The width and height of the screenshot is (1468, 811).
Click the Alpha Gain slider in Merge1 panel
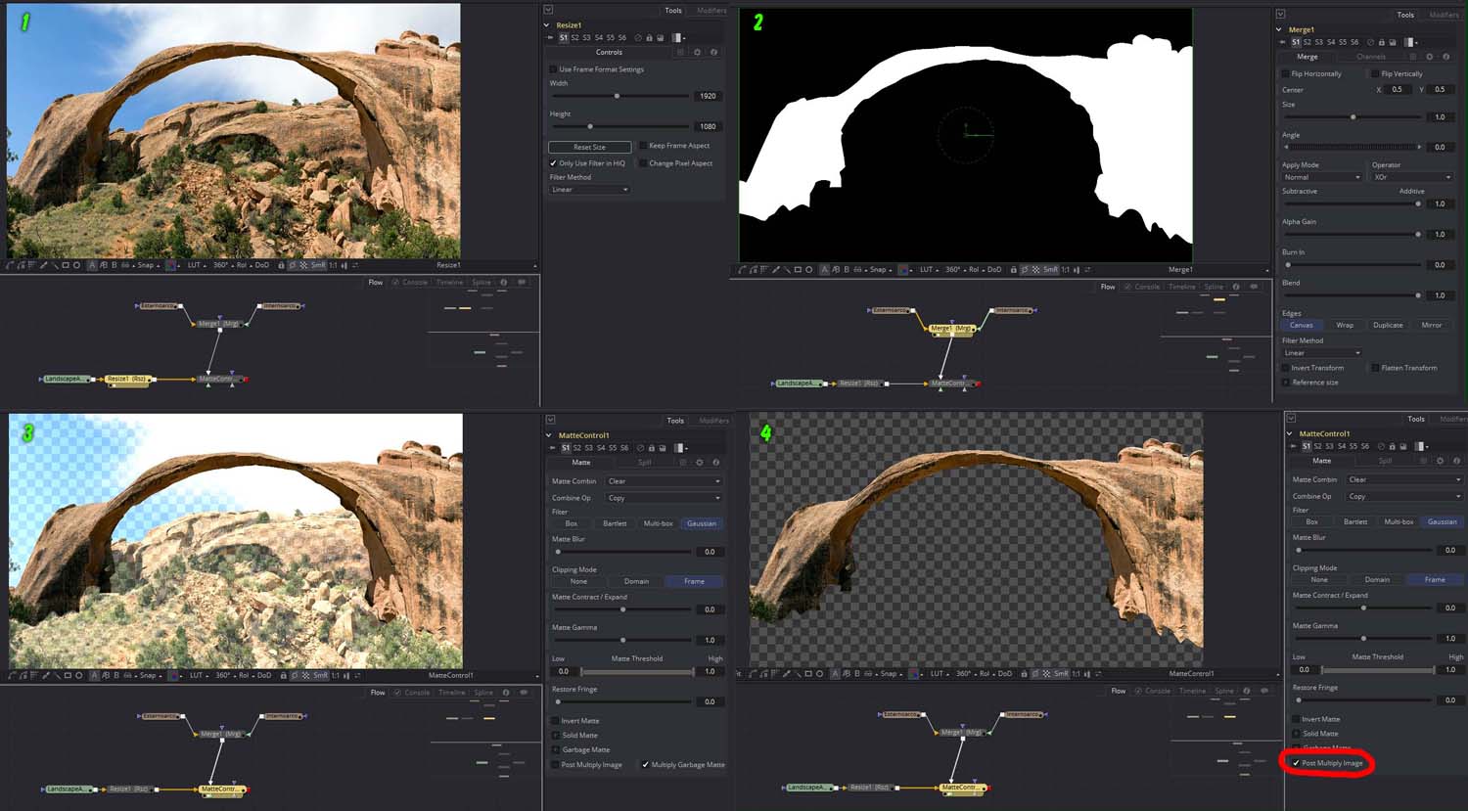pyautogui.click(x=1352, y=235)
